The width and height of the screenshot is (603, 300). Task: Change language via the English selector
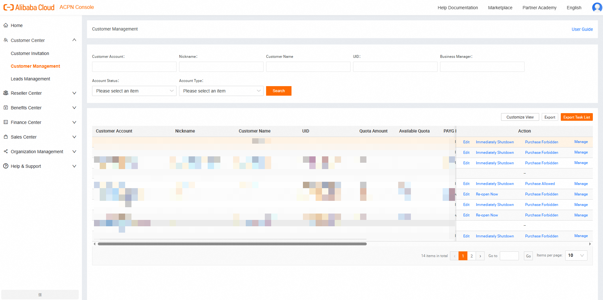tap(574, 8)
